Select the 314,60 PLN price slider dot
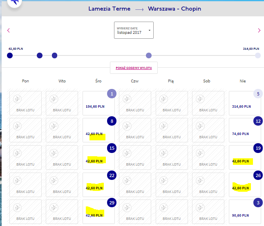The height and width of the screenshot is (226, 264). (258, 55)
